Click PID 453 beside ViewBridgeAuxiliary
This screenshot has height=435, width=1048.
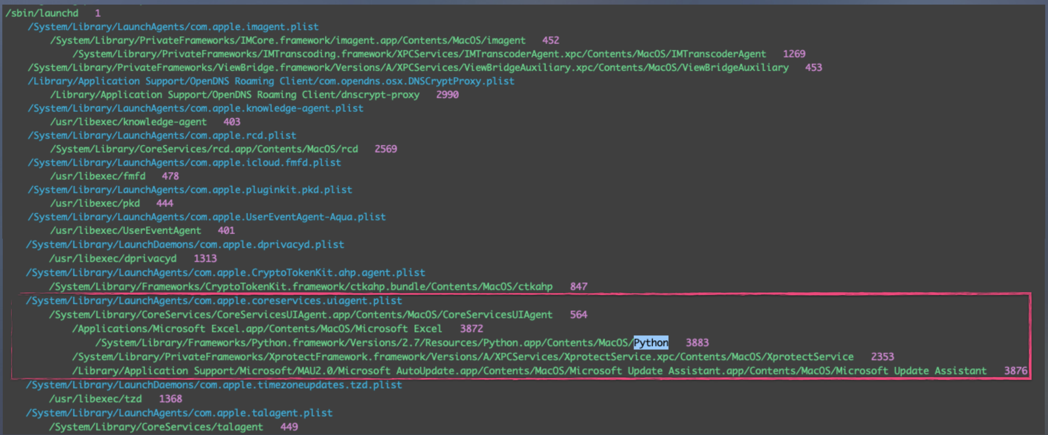click(x=814, y=68)
